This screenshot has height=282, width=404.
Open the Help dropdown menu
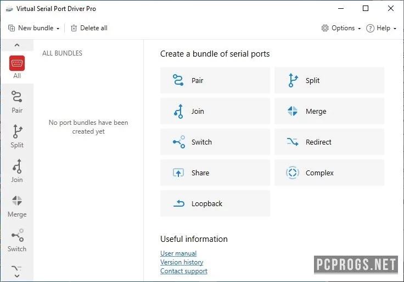(381, 28)
